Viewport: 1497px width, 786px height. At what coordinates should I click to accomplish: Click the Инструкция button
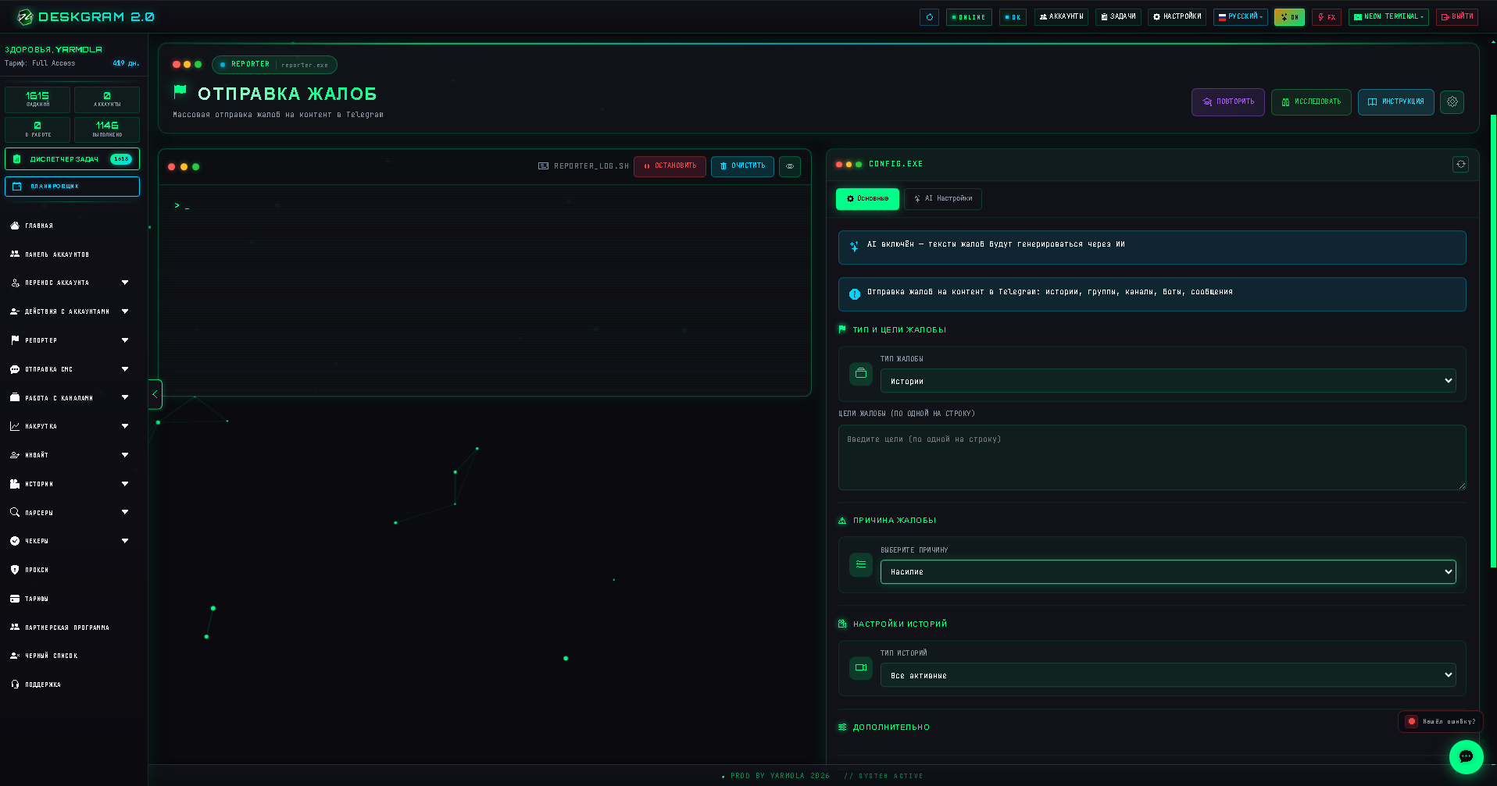pos(1395,102)
